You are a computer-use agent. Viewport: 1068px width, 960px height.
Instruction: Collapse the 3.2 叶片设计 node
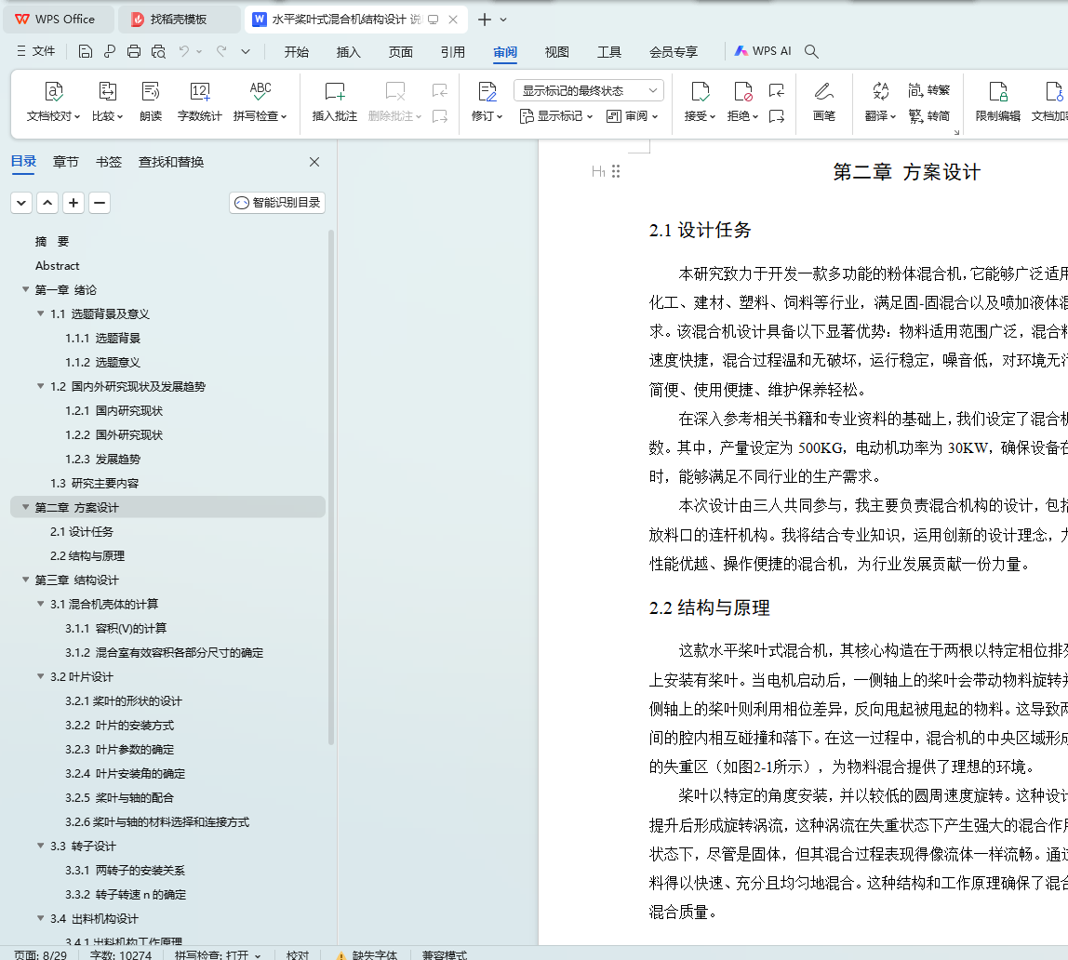[41, 676]
